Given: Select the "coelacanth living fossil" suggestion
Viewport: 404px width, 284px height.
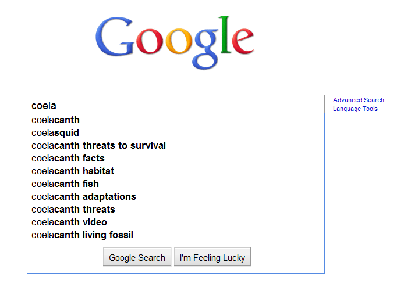Looking at the screenshot, I should [x=82, y=235].
